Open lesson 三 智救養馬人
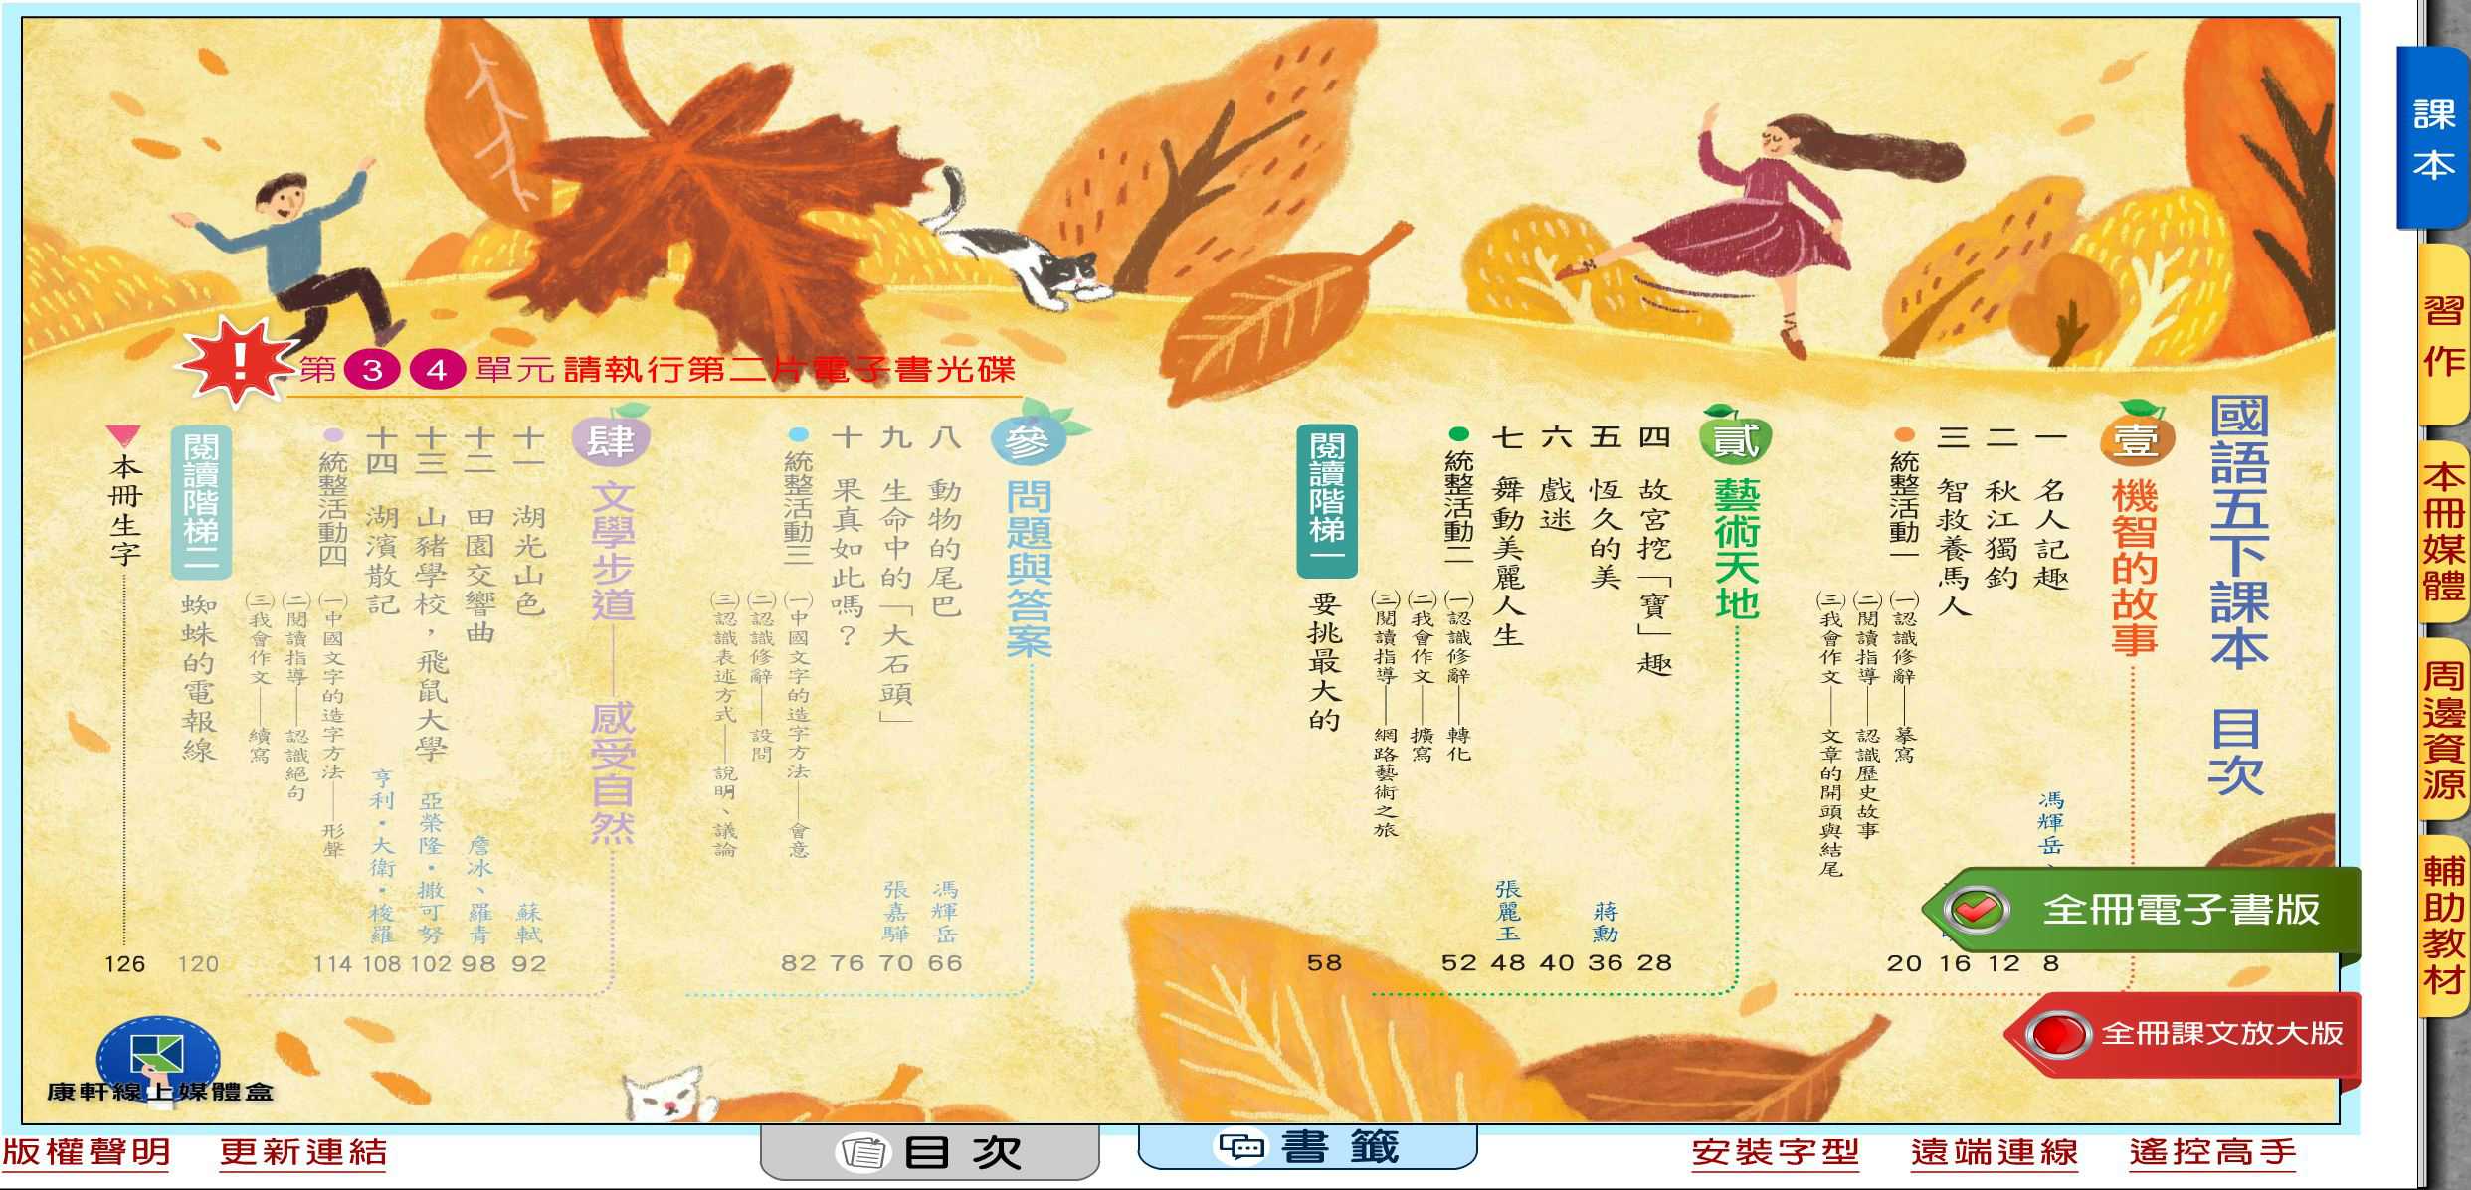This screenshot has height=1190, width=2471. (1954, 522)
